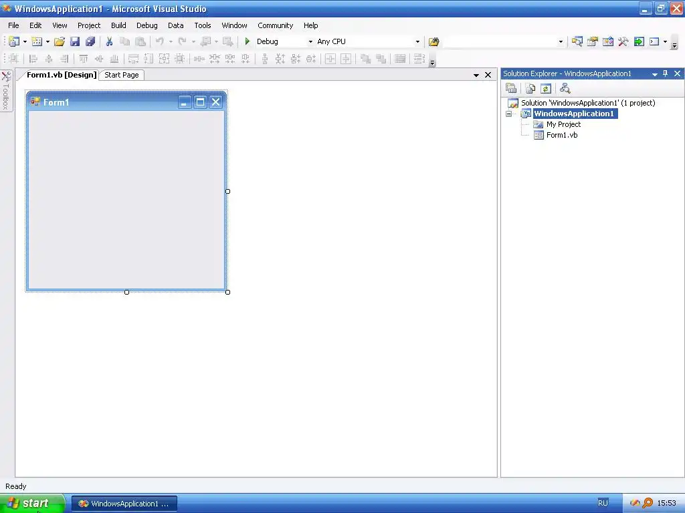Screen dimensions: 685x513
Task: Open the Project menu
Action: point(89,25)
